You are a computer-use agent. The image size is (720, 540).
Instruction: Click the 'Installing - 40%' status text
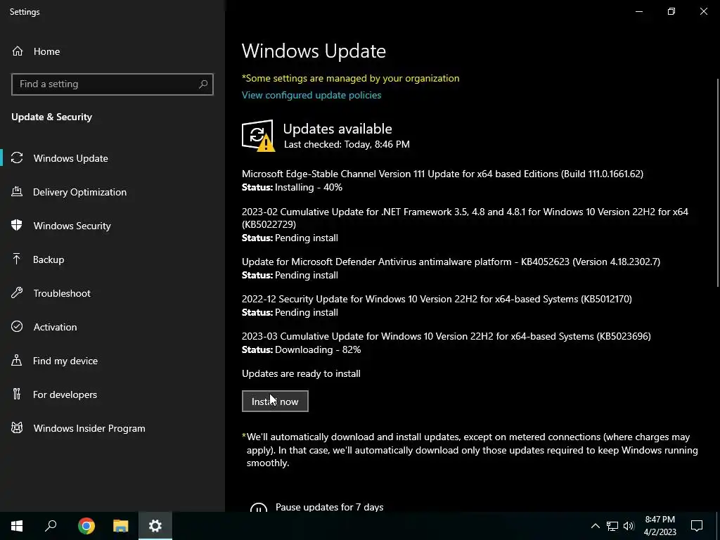point(309,187)
